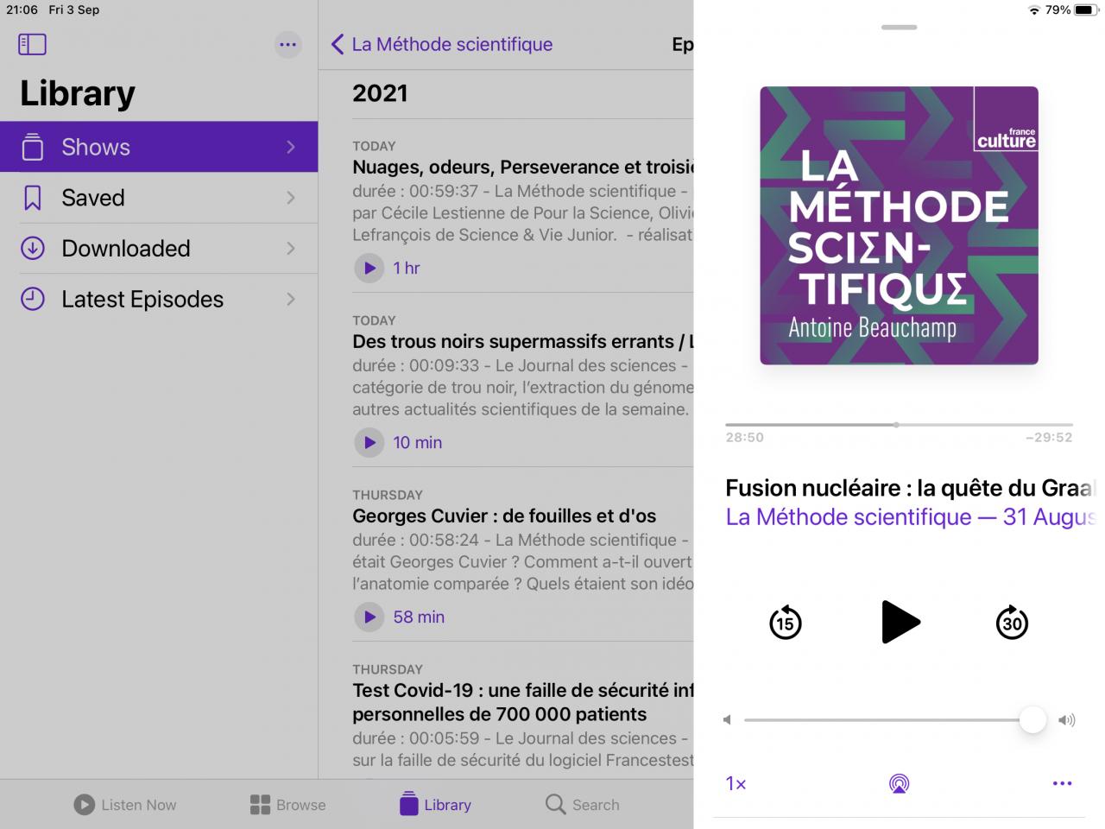The image size is (1105, 829).
Task: Click the Shows stack icon
Action: [33, 147]
